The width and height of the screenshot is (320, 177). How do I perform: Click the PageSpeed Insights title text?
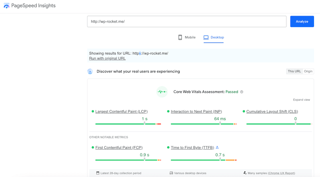coord(34,6)
